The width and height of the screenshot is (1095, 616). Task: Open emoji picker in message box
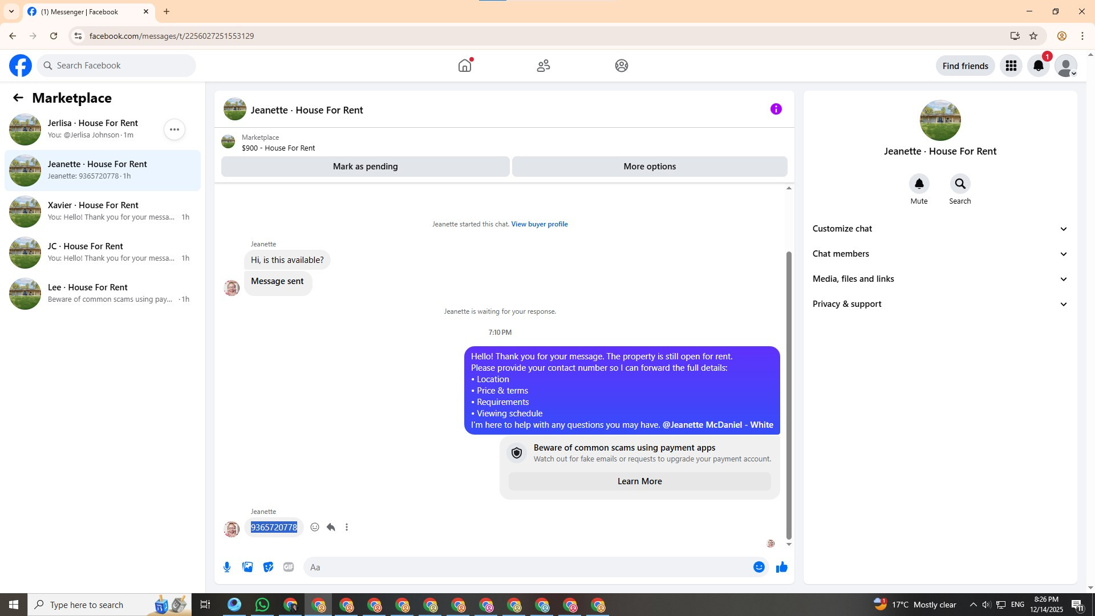(759, 567)
